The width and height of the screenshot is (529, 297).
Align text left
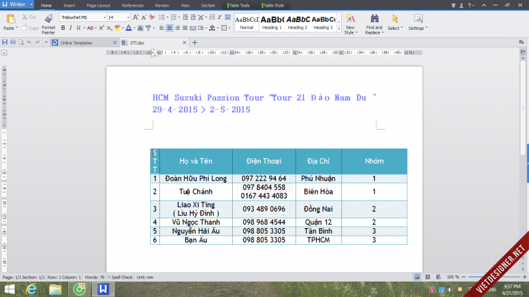point(162,28)
